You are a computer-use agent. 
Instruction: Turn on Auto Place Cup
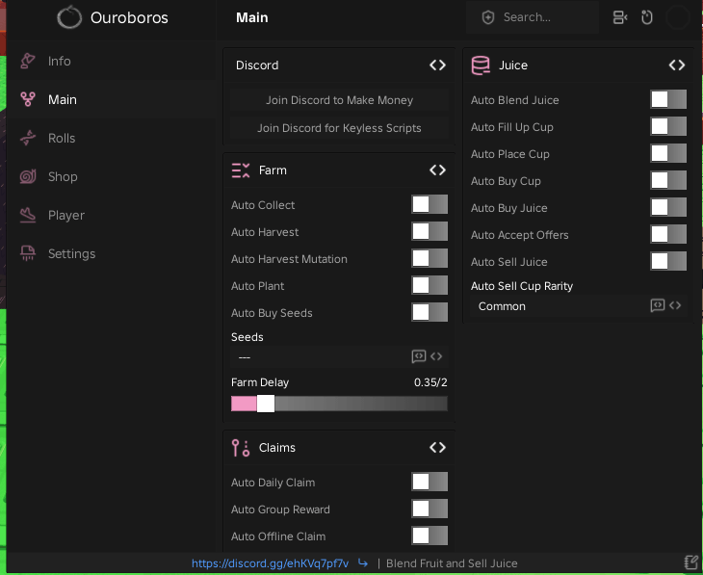tap(668, 153)
